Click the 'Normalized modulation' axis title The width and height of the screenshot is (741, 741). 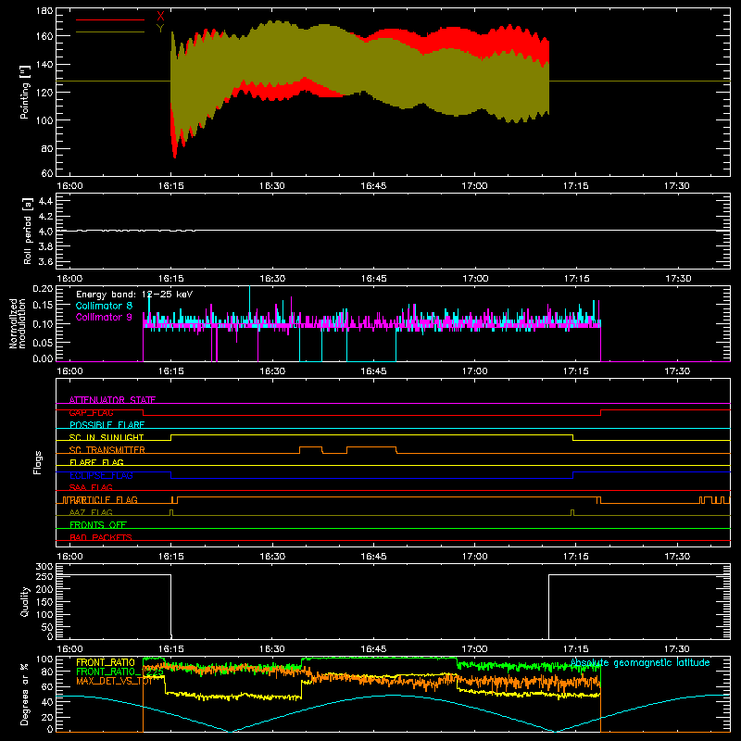click(x=18, y=323)
